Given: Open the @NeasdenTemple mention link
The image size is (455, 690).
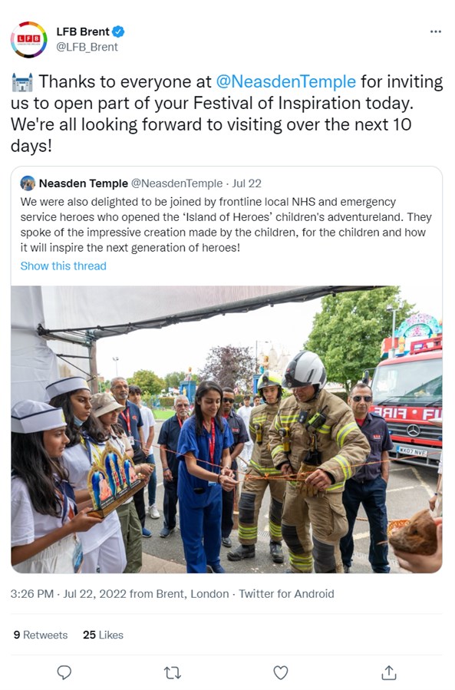Looking at the screenshot, I should [x=285, y=81].
